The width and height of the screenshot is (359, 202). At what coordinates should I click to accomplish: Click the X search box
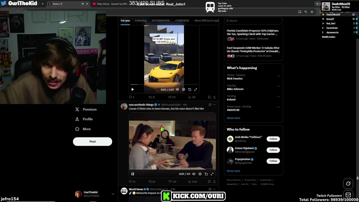pyautogui.click(x=253, y=20)
